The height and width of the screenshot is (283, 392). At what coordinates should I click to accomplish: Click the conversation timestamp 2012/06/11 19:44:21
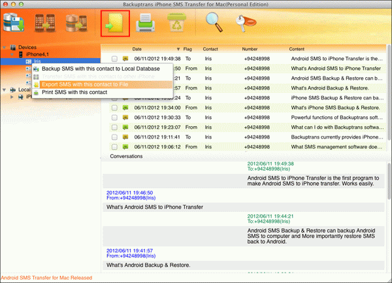point(270,216)
